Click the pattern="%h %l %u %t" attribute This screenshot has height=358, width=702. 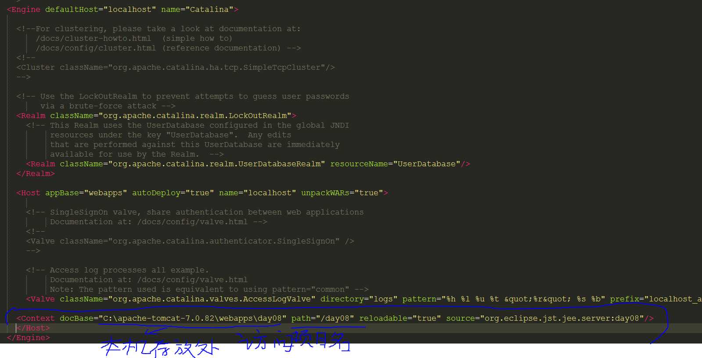(450, 299)
